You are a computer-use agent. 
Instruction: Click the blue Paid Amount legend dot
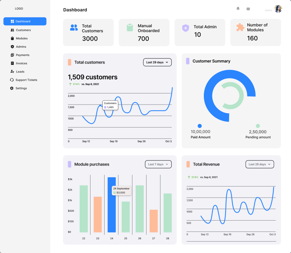point(200,126)
